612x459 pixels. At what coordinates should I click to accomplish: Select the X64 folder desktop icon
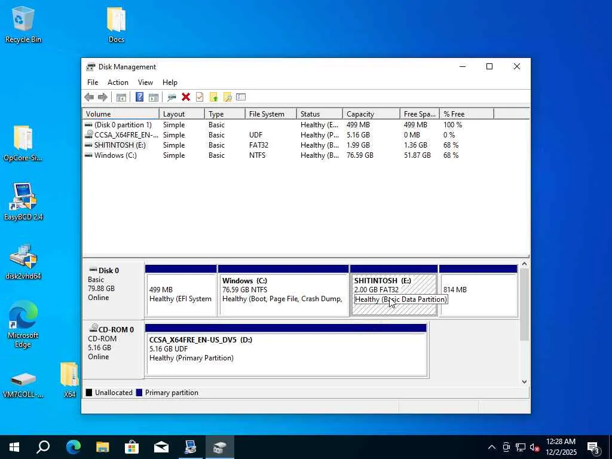tap(69, 380)
